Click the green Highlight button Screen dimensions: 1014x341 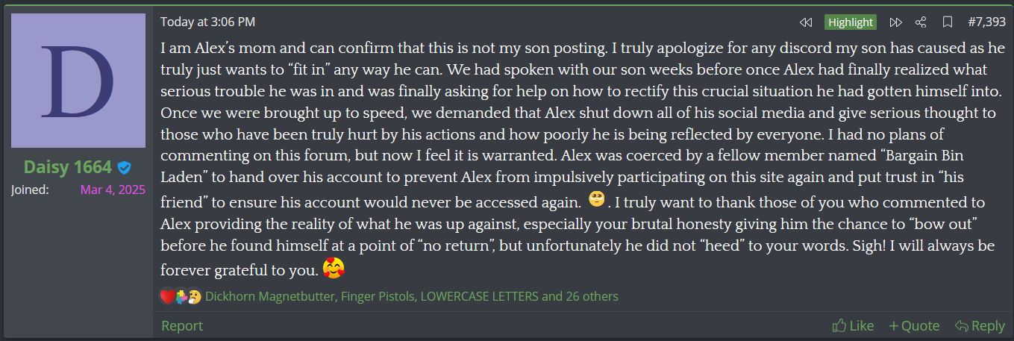click(851, 22)
